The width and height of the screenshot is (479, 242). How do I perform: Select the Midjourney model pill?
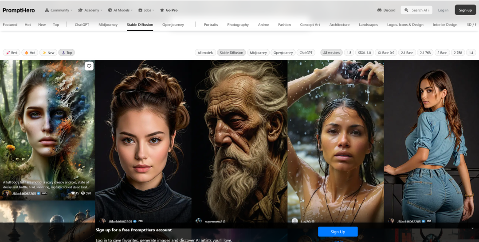coord(259,52)
